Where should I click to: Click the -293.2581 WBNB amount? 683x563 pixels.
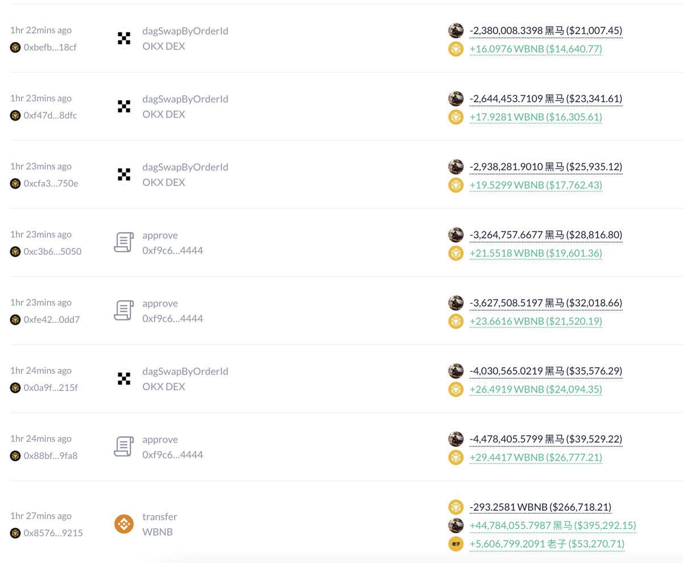pyautogui.click(x=540, y=507)
